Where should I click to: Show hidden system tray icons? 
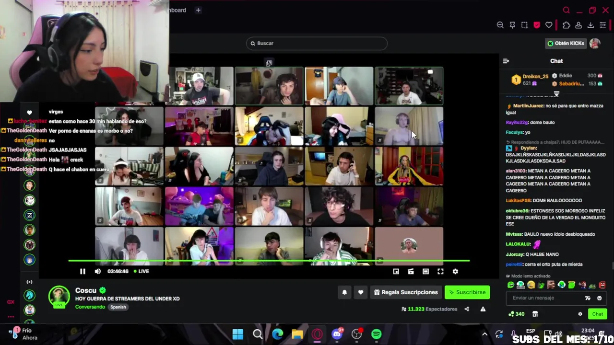[x=484, y=334]
